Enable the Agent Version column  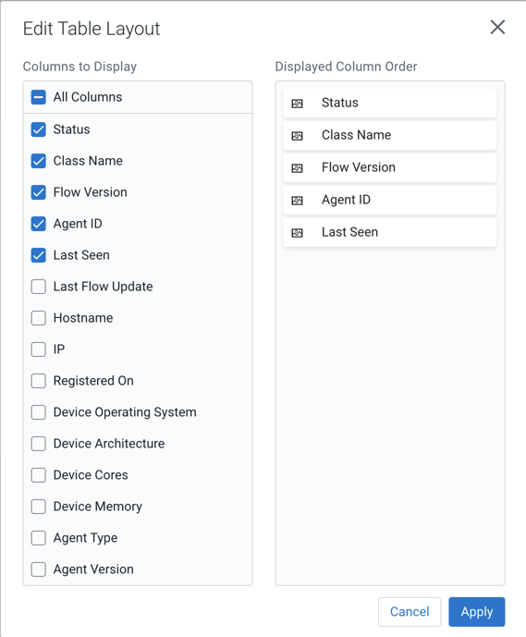click(39, 570)
